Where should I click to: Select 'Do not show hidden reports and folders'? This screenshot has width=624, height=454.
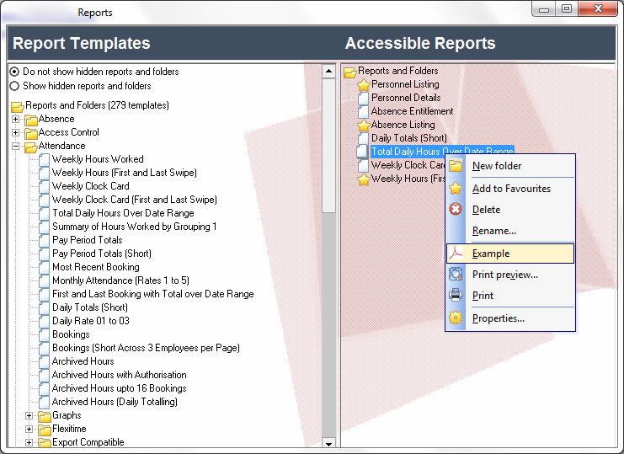coord(14,72)
